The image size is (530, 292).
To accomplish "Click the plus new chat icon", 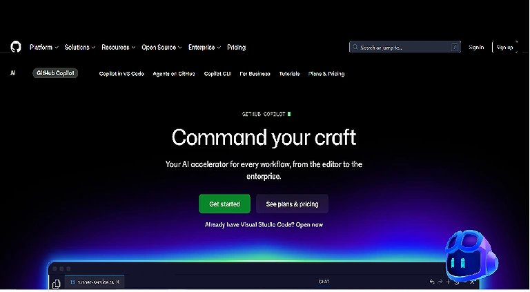I will [x=448, y=282].
